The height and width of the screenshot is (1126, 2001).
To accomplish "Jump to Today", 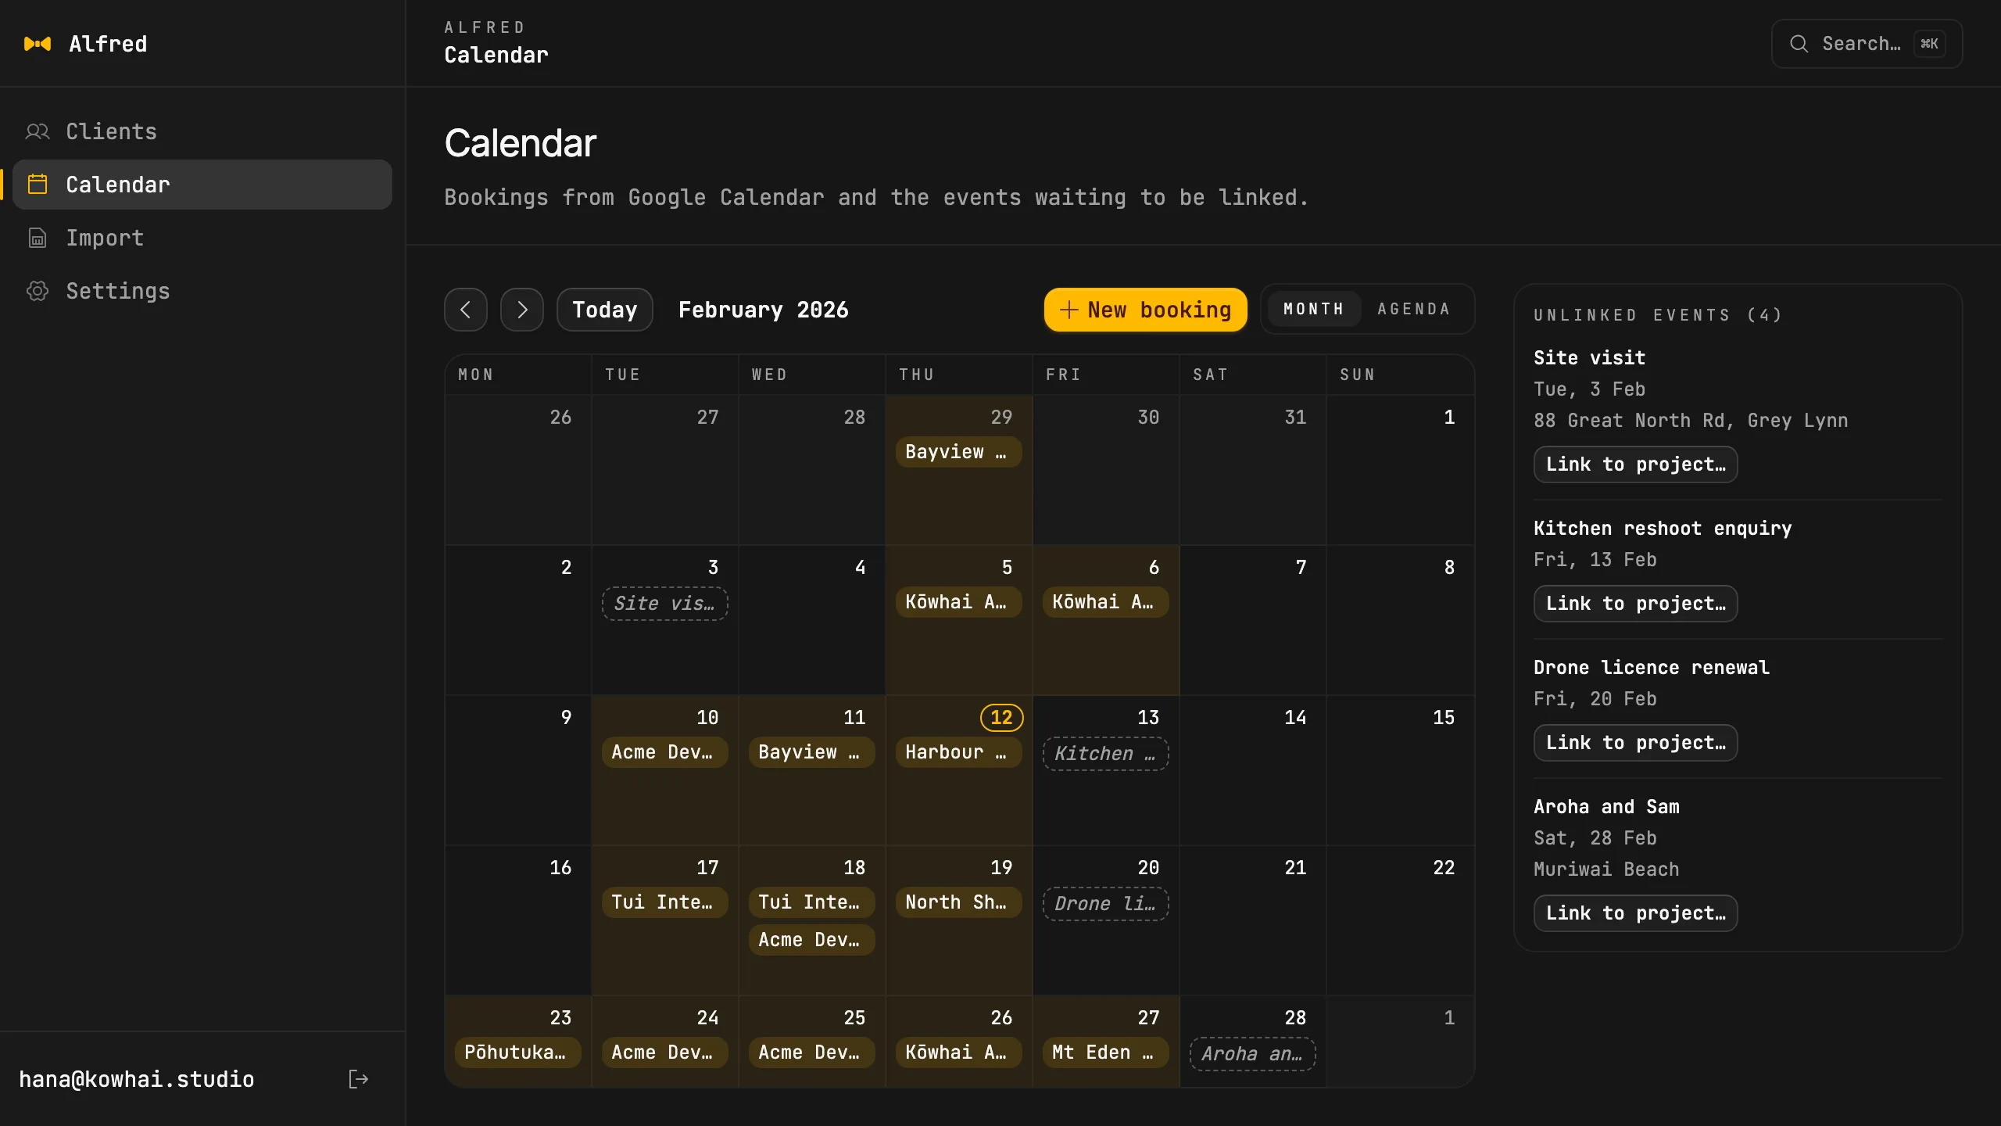I will click(605, 310).
